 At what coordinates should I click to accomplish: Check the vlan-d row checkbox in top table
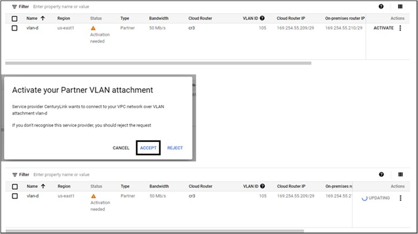tap(15, 28)
